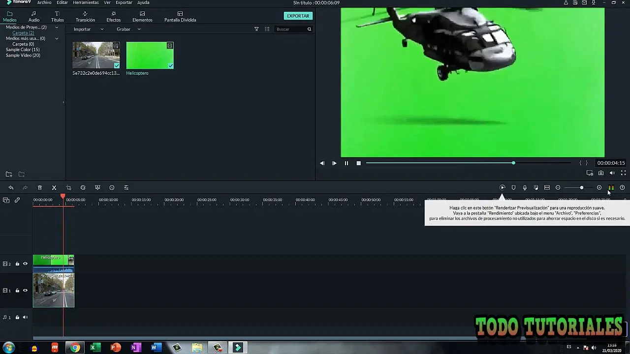
Task: Open the crop and zoom tool
Action: pyautogui.click(x=68, y=188)
